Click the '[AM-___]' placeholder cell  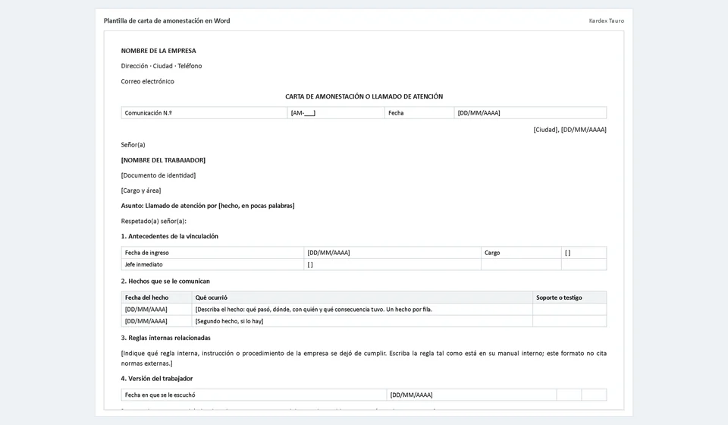336,113
